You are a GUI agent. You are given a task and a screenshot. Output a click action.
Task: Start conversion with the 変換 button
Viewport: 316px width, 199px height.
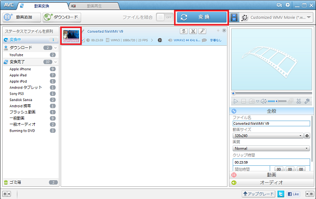[x=202, y=17]
